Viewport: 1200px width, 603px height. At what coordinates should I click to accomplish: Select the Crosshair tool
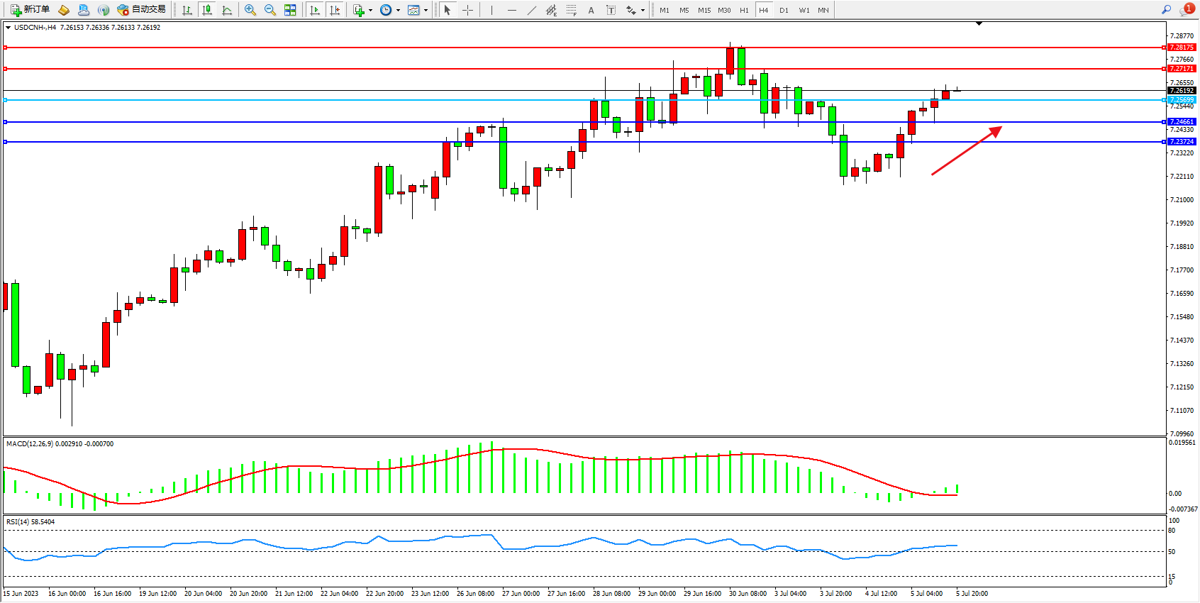pos(467,10)
